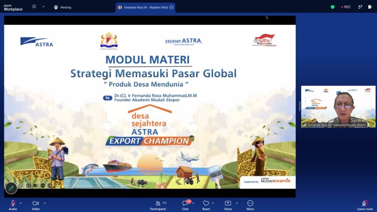377x212 pixels.
Task: Click Fernanda Reza M video thumbnail
Action: click(x=338, y=106)
